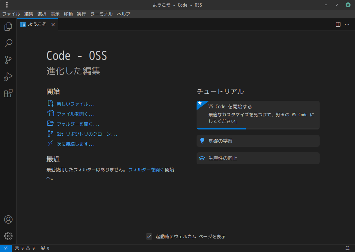This screenshot has height=252, width=355.
Task: Click the Git リポジトリのクローン branch icon
Action: [x=50, y=133]
